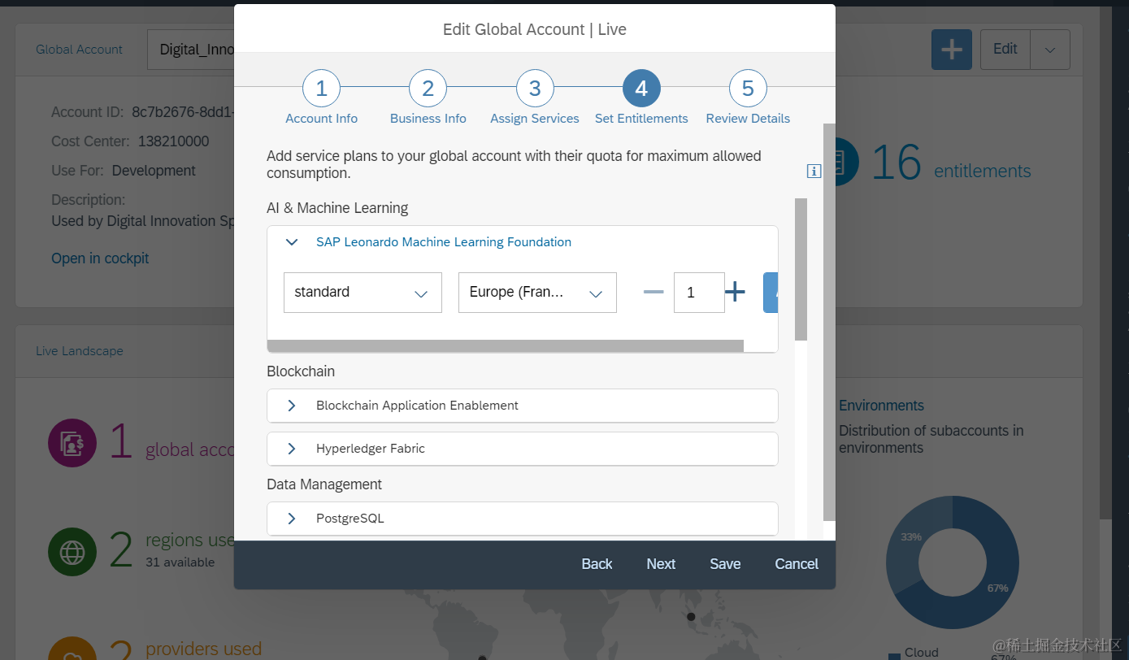Click the Cancel button
The height and width of the screenshot is (660, 1129).
click(x=797, y=564)
